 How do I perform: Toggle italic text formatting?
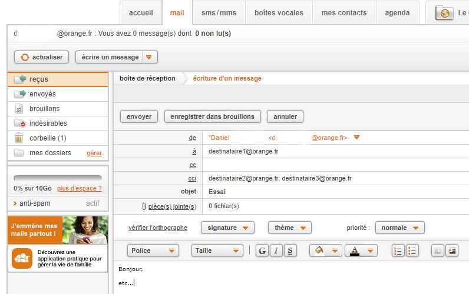276,250
